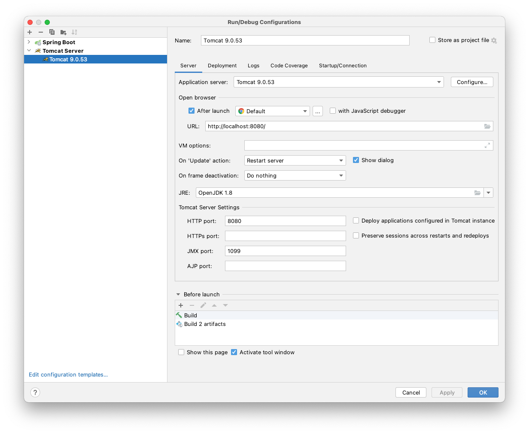Switch to Deployment tab
The image size is (529, 434).
(222, 66)
